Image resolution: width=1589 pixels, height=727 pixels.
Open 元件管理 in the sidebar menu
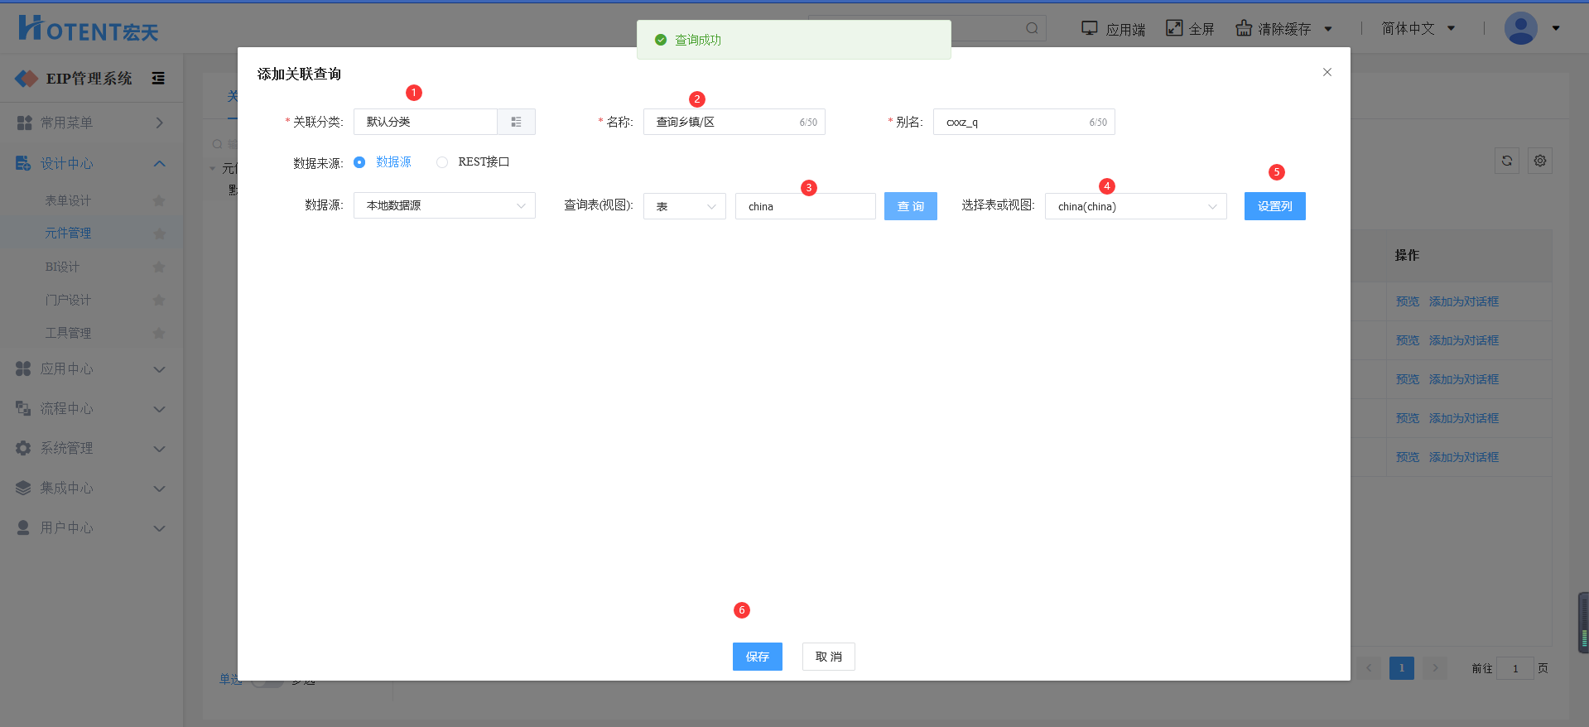coord(68,233)
